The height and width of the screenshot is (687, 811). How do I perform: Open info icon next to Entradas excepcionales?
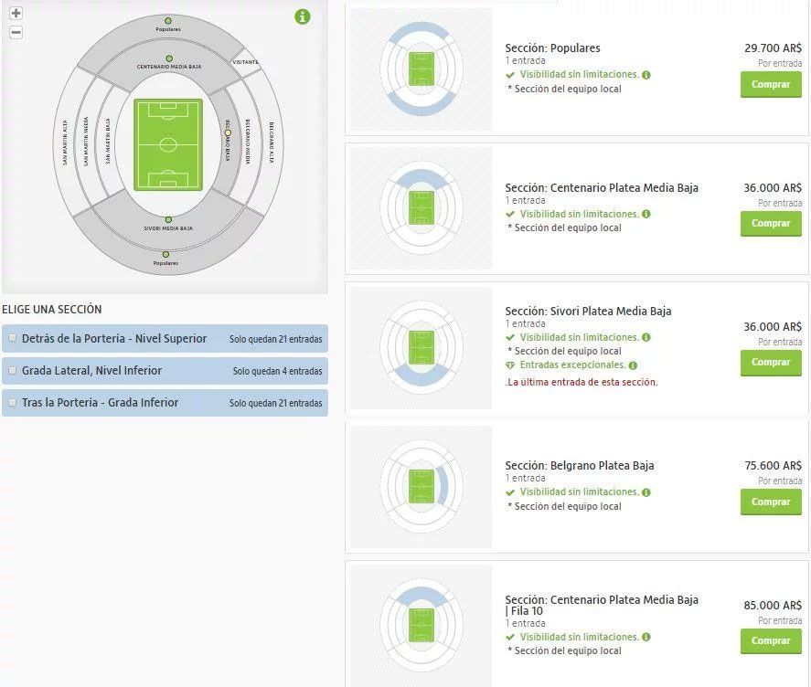633,365
